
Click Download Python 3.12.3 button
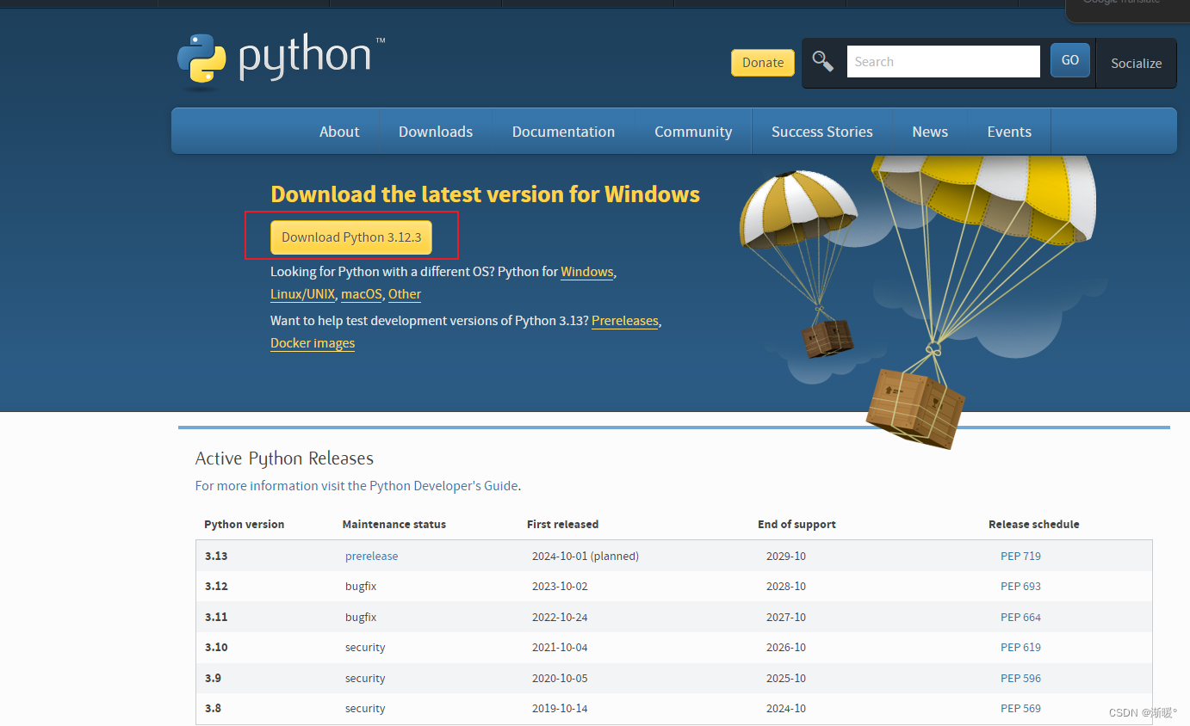pos(351,237)
